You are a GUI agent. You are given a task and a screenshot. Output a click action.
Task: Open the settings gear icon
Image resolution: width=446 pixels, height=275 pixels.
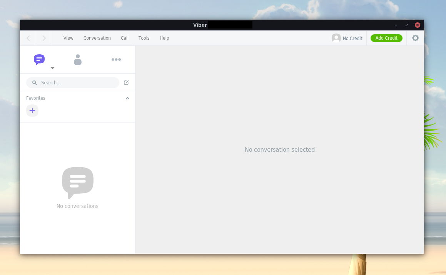pos(415,38)
